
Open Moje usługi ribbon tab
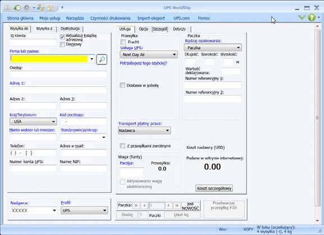pyautogui.click(x=50, y=18)
